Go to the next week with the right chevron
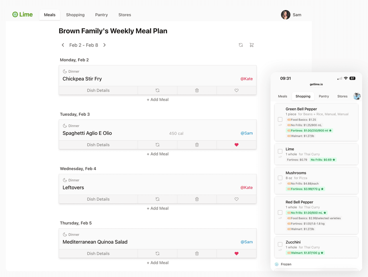 [105, 45]
